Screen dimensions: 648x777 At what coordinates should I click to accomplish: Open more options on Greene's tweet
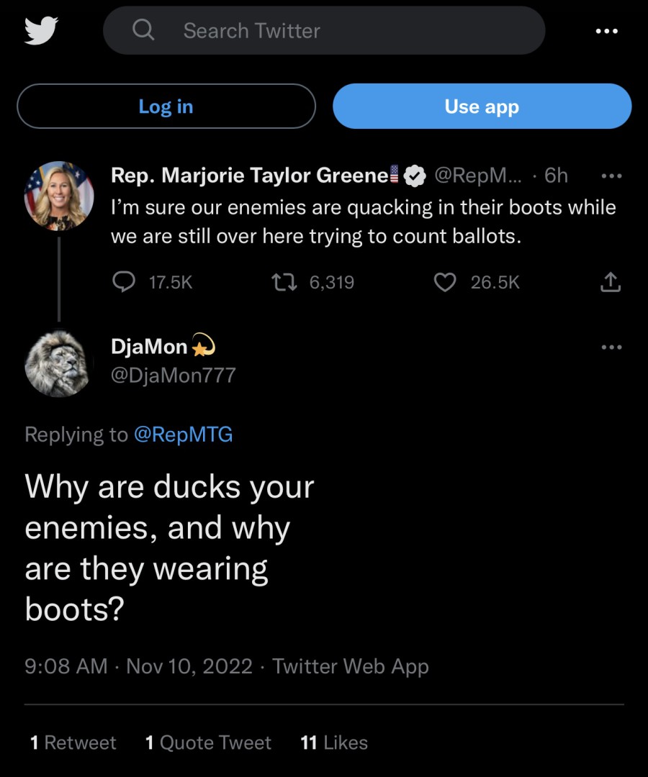click(611, 175)
